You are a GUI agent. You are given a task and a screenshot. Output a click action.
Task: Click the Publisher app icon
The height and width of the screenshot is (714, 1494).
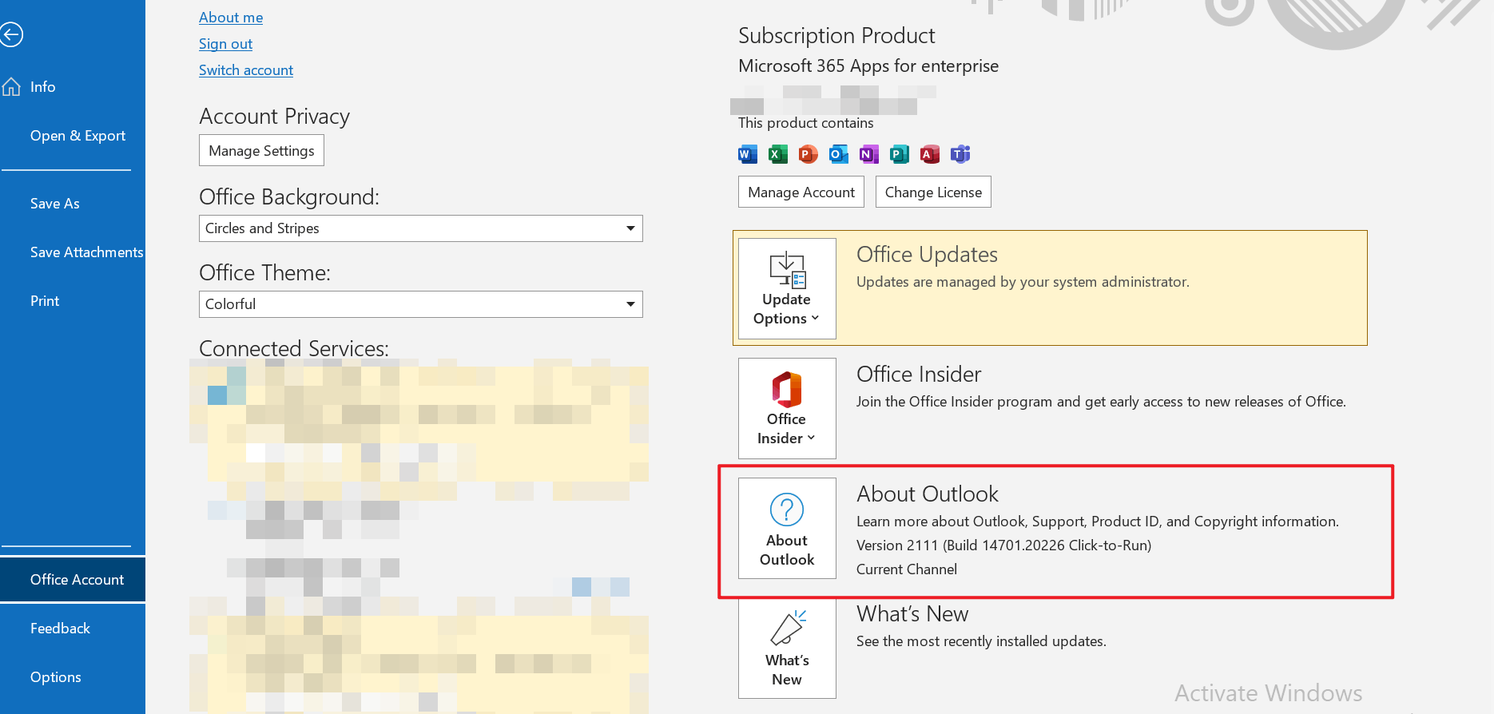pos(900,154)
